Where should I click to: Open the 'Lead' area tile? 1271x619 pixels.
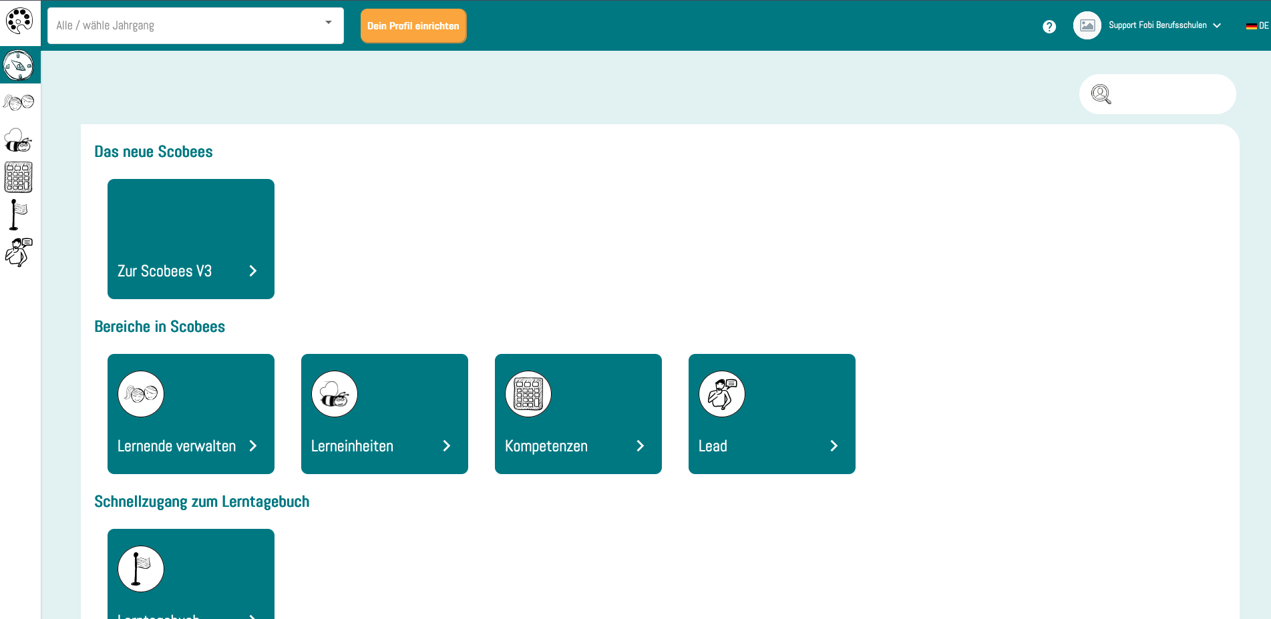pos(771,413)
